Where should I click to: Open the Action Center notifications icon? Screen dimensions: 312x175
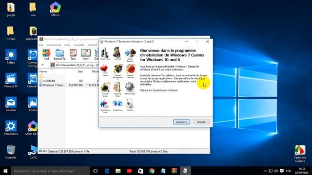coord(282,171)
